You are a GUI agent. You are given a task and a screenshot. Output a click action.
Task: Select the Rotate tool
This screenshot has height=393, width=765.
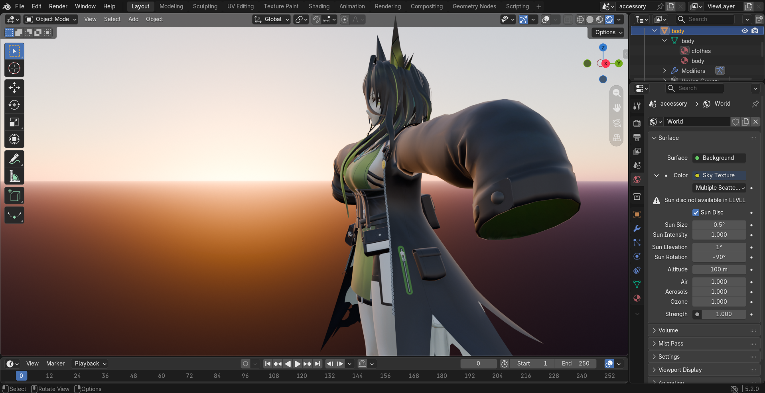point(14,105)
